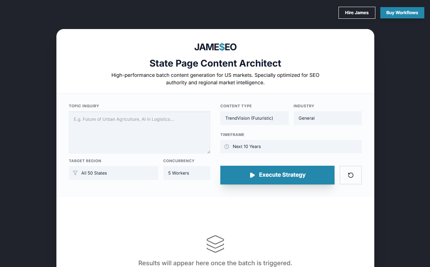
Task: Open the Target Region selector showing All 50 States
Action: pyautogui.click(x=113, y=173)
